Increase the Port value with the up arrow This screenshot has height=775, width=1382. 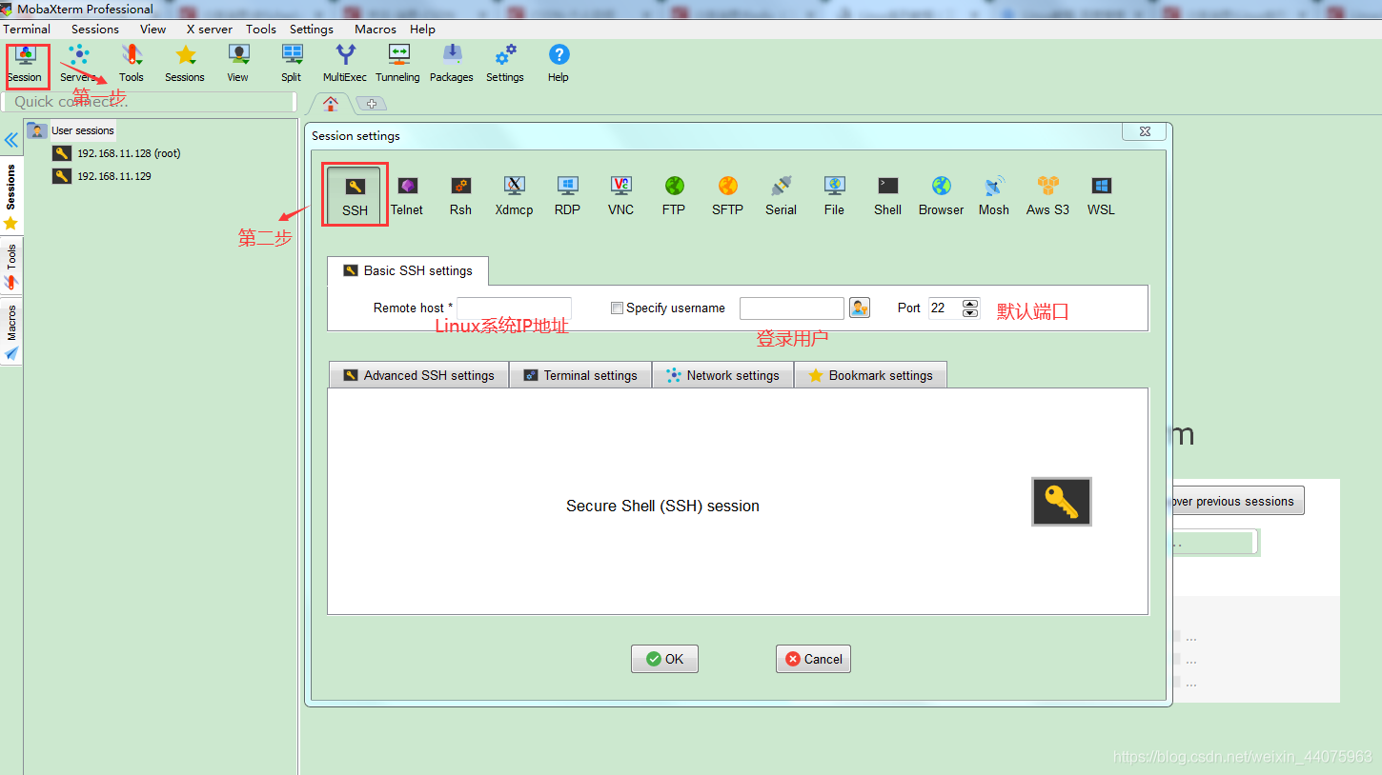970,303
